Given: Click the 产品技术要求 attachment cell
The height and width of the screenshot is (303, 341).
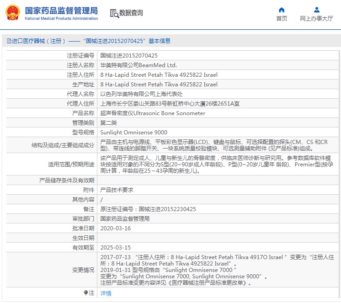Looking at the screenshot, I should coord(117,190).
